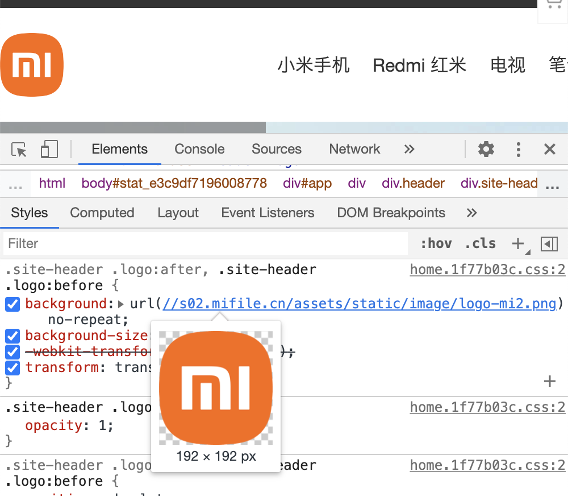Viewport: 568px width, 496px height.
Task: Open the logo-mi2.png URL link
Action: (360, 304)
